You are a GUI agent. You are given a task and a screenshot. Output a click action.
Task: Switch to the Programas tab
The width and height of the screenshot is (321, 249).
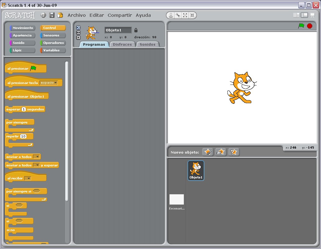point(94,44)
